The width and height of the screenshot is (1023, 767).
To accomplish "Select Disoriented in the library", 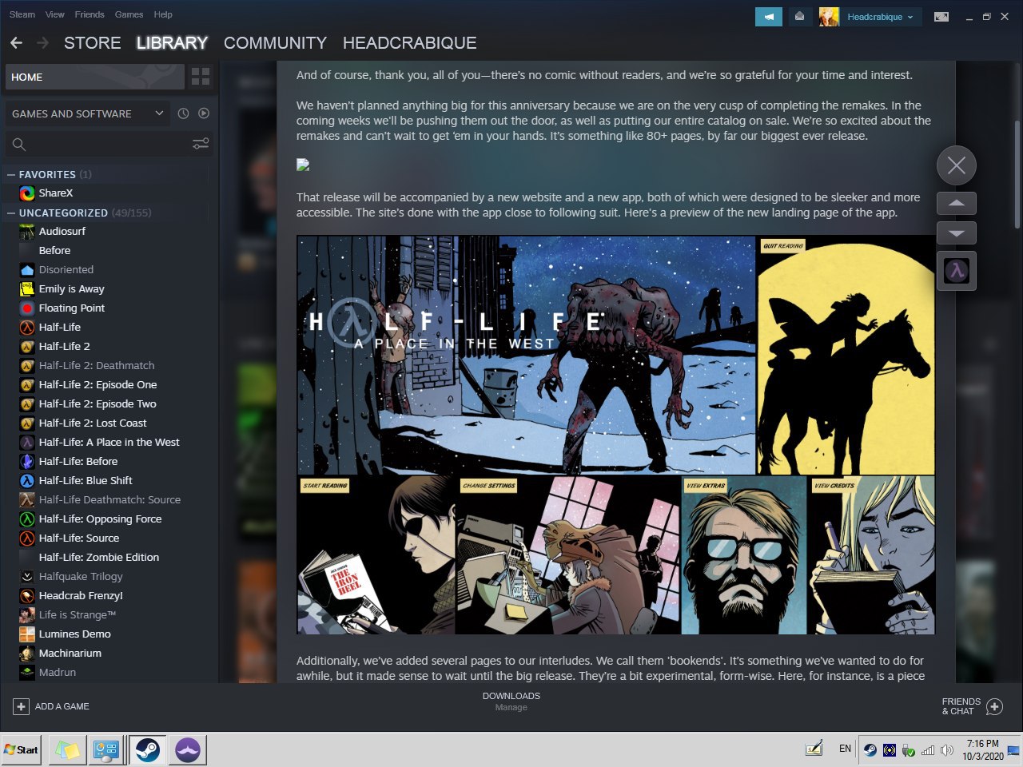I will click(66, 269).
